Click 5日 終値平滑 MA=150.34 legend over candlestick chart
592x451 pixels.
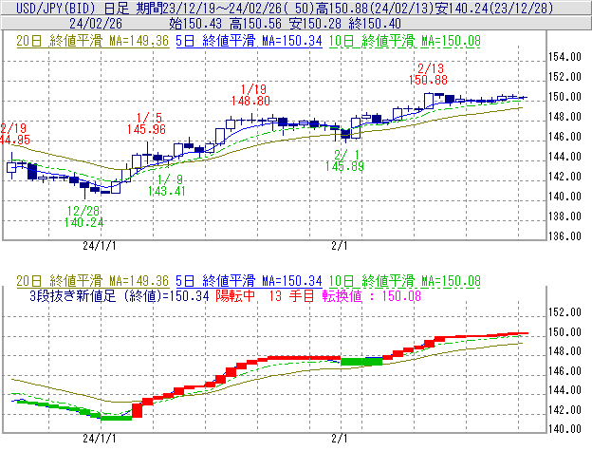point(249,41)
